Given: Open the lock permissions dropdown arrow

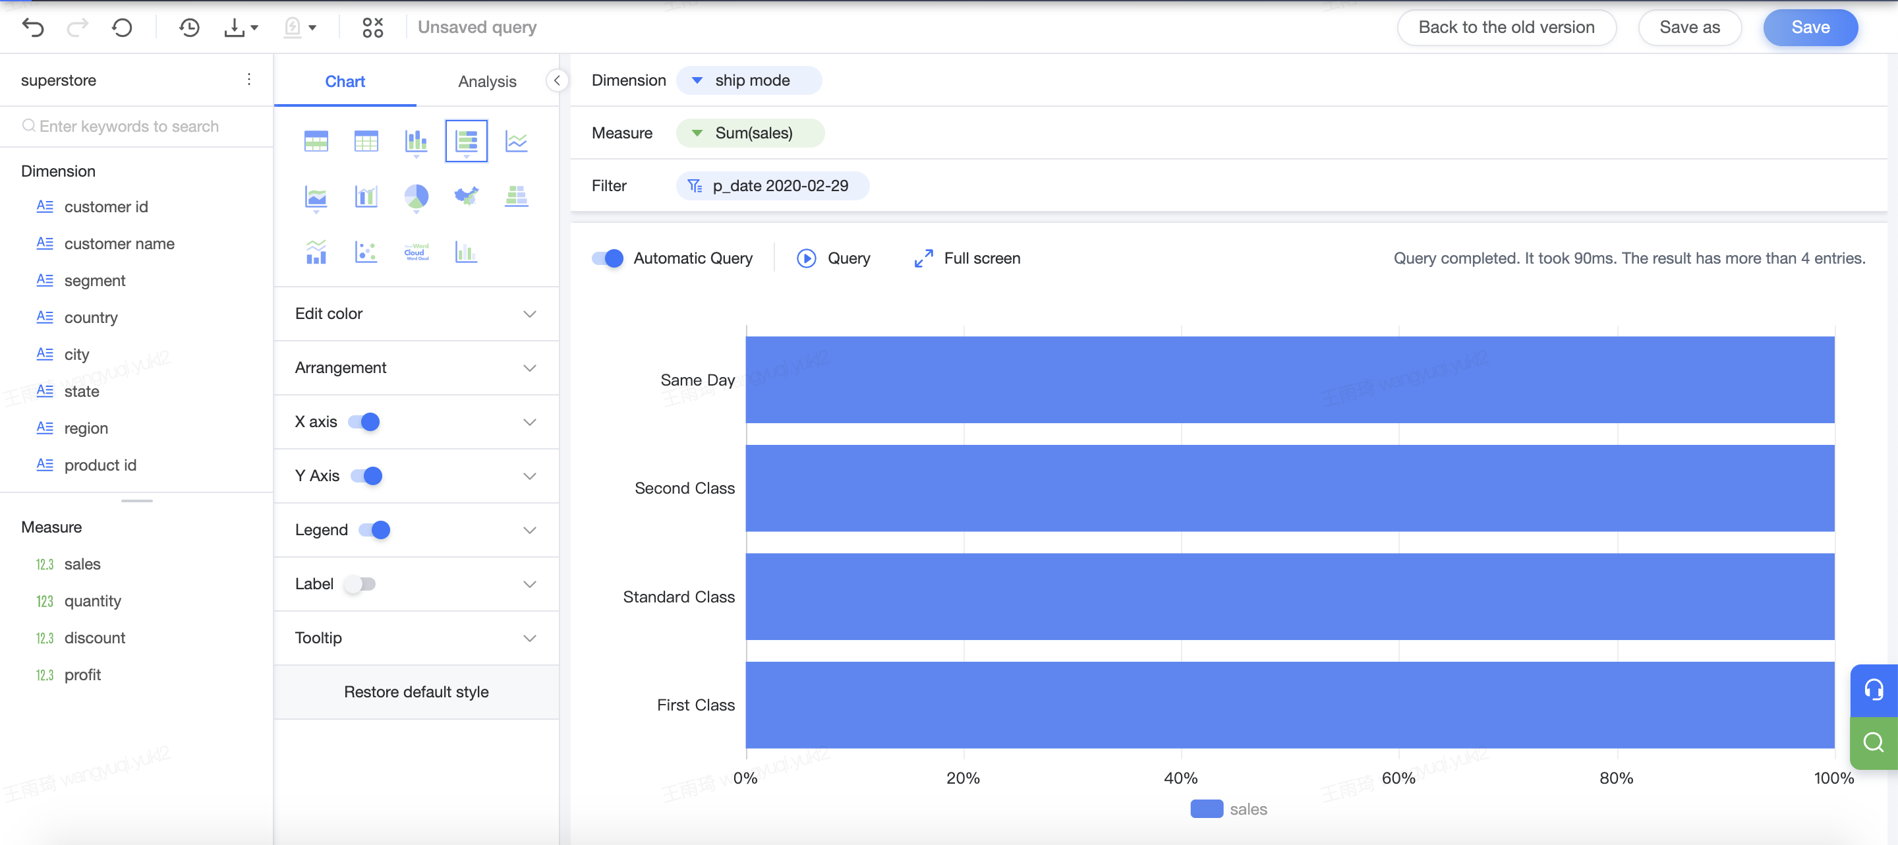Looking at the screenshot, I should point(312,28).
